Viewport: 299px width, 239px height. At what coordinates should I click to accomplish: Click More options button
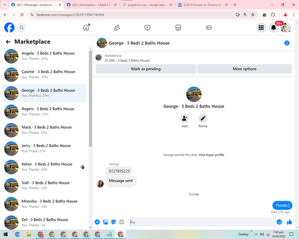coord(245,69)
